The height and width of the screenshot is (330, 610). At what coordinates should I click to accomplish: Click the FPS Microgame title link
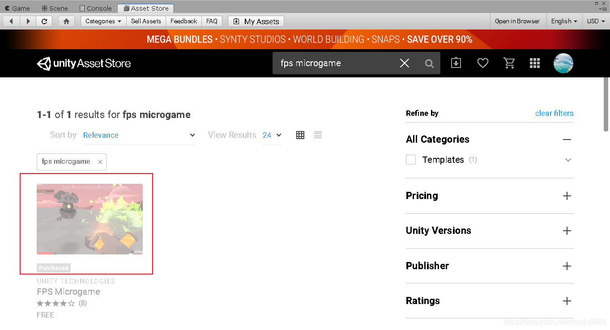[68, 292]
